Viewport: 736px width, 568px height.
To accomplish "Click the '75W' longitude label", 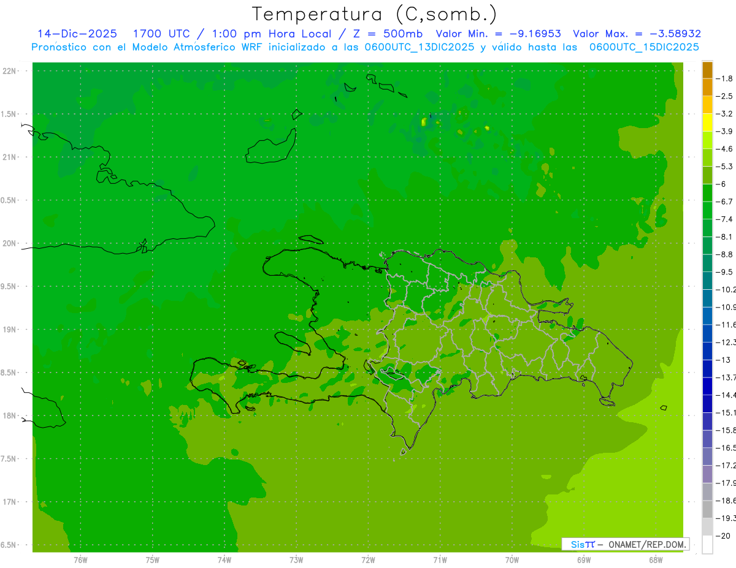I will tap(153, 560).
